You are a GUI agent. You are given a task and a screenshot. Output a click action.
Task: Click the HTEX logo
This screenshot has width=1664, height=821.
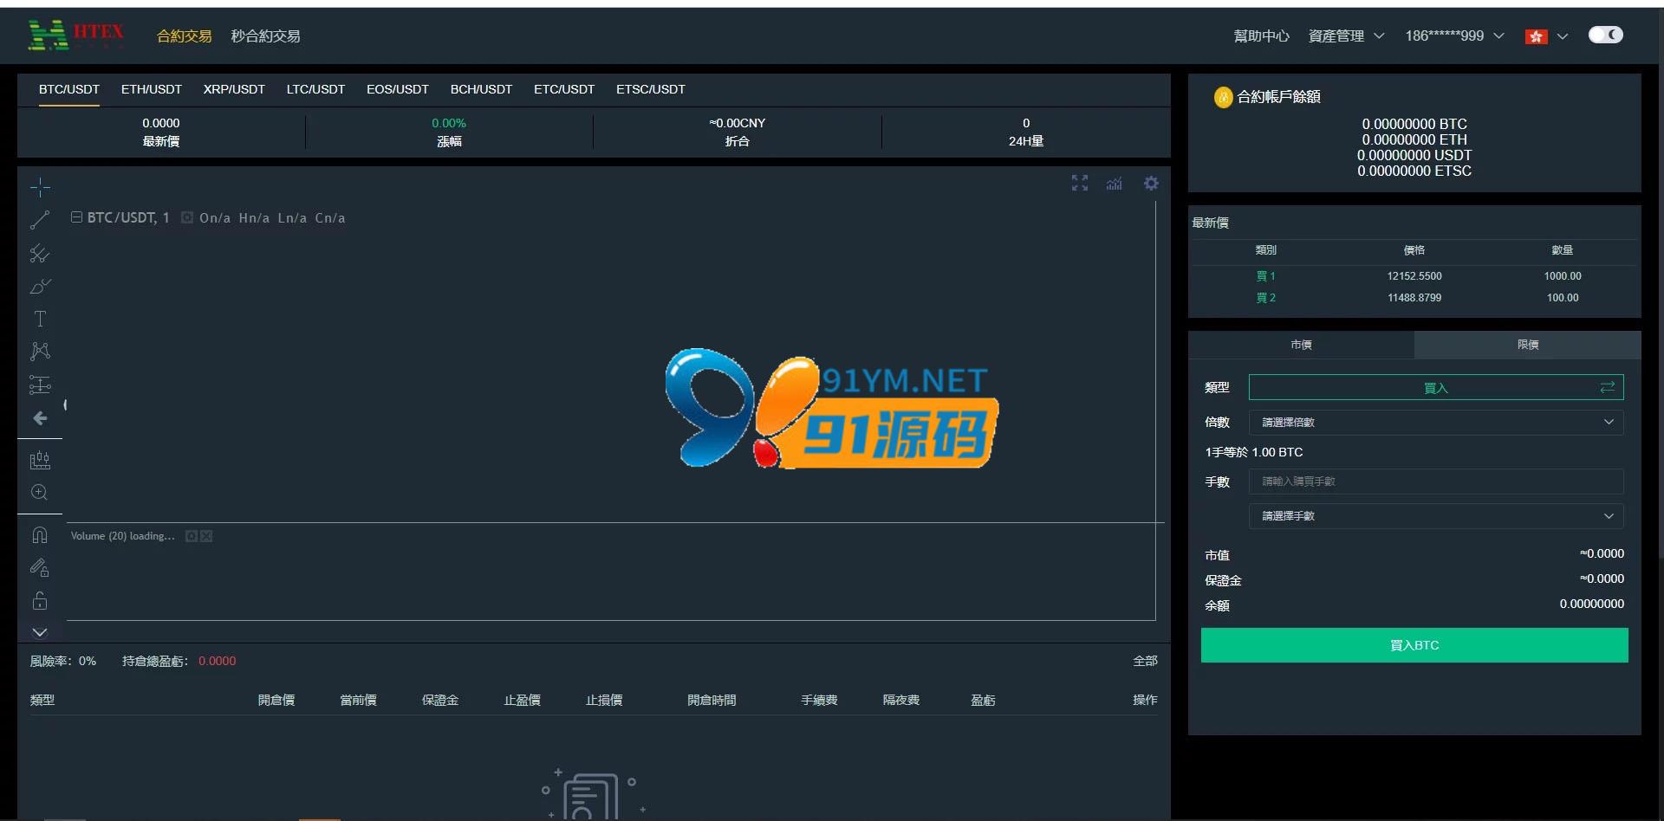point(76,36)
